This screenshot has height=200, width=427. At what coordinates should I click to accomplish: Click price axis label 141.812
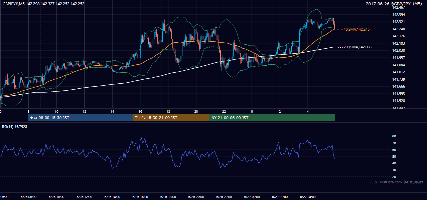399,72
